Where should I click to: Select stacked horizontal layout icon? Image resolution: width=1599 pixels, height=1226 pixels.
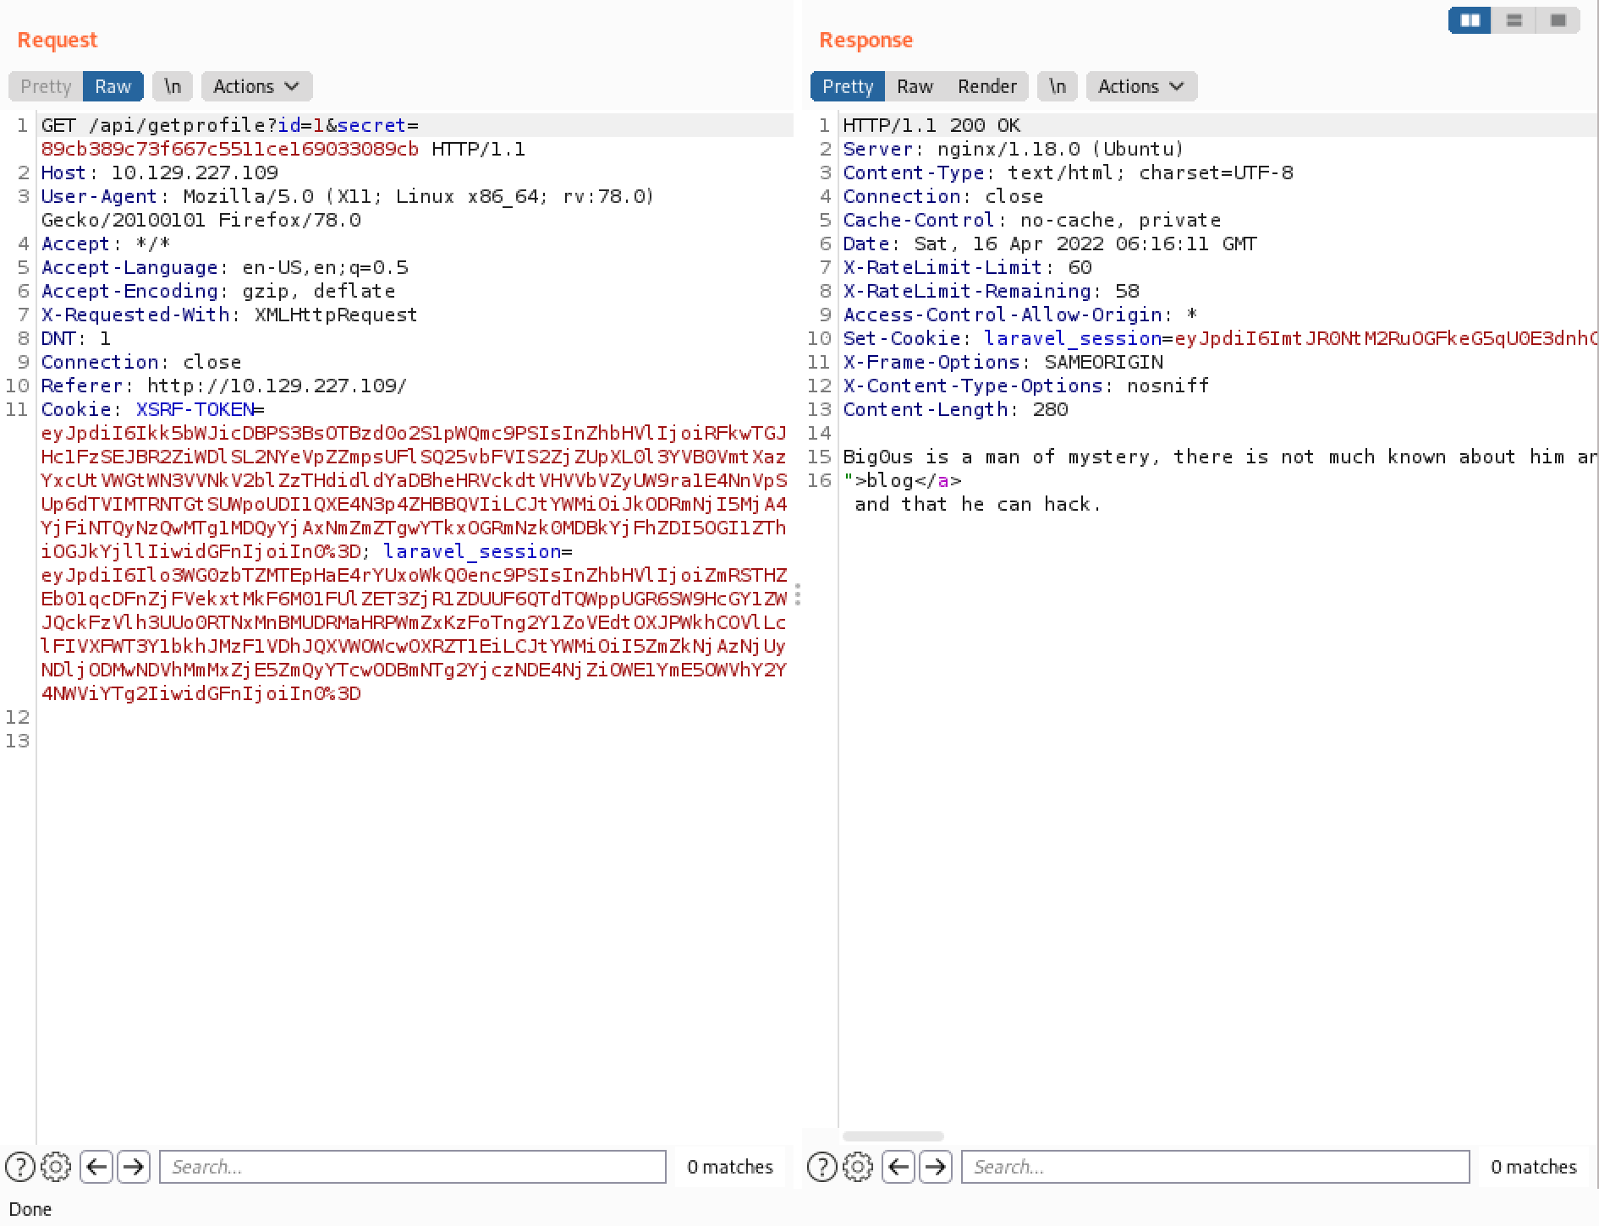1514,20
